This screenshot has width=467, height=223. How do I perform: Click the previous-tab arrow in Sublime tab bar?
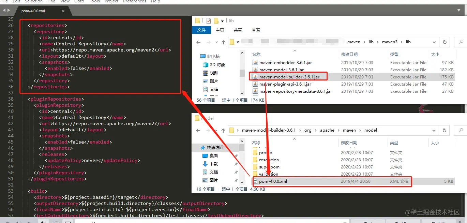point(4,11)
